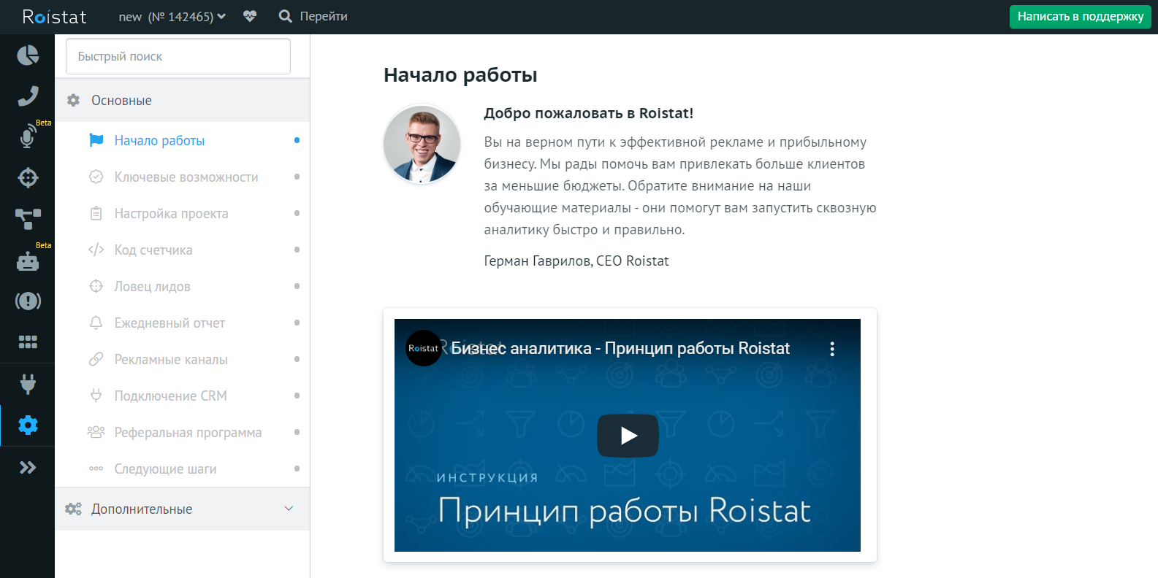The height and width of the screenshot is (578, 1158).
Task: Select Ключевые возможности menu item
Action: coord(186,177)
